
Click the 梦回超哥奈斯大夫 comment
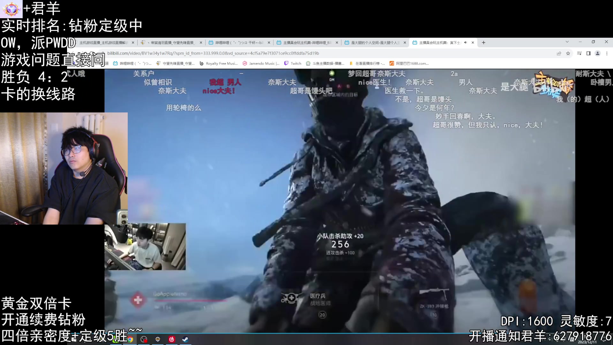coord(377,74)
